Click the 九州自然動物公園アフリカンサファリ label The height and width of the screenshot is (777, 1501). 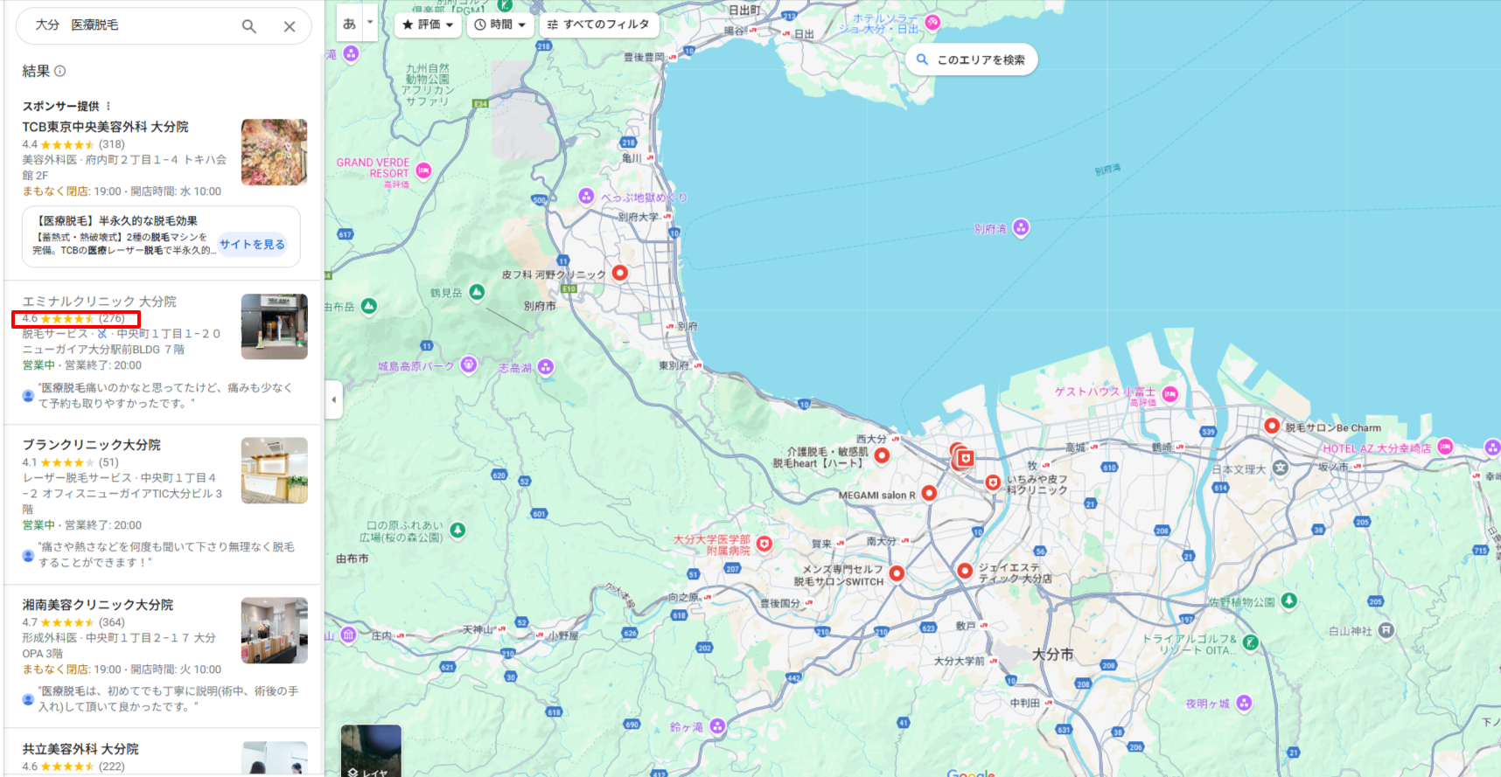coord(427,85)
